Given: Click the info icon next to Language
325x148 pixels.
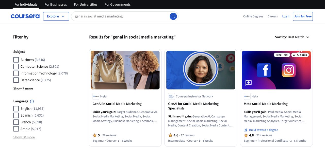Looking at the screenshot, I should 32,101.
